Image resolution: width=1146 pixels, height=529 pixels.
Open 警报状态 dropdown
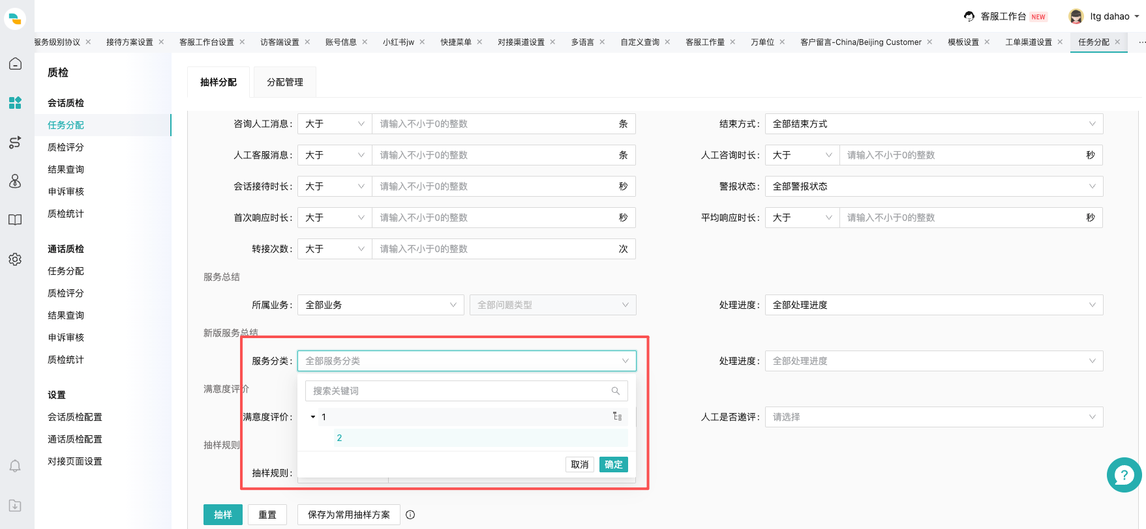coord(934,186)
